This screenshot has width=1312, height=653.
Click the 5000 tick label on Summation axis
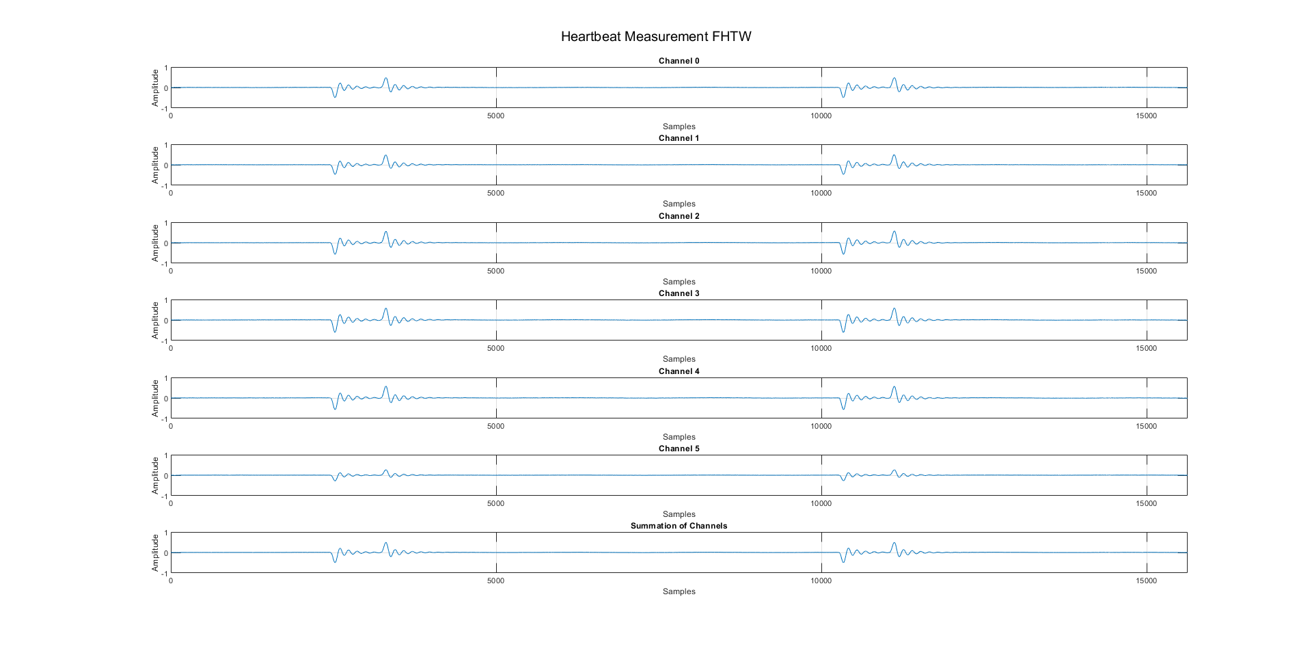[x=495, y=581]
